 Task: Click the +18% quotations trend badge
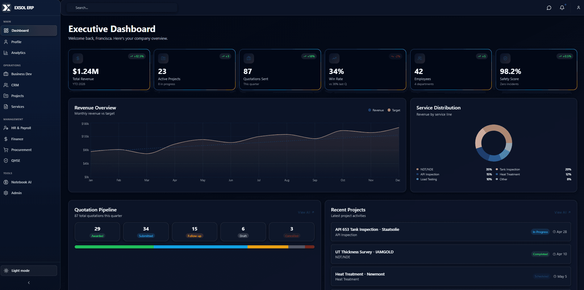point(309,56)
